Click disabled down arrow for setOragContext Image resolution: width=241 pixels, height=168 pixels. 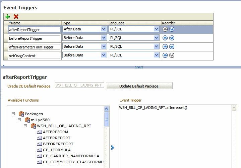tap(172, 55)
